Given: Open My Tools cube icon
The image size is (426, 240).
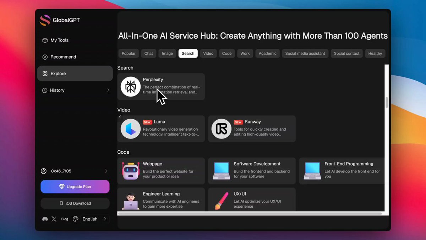Looking at the screenshot, I should [x=45, y=40].
